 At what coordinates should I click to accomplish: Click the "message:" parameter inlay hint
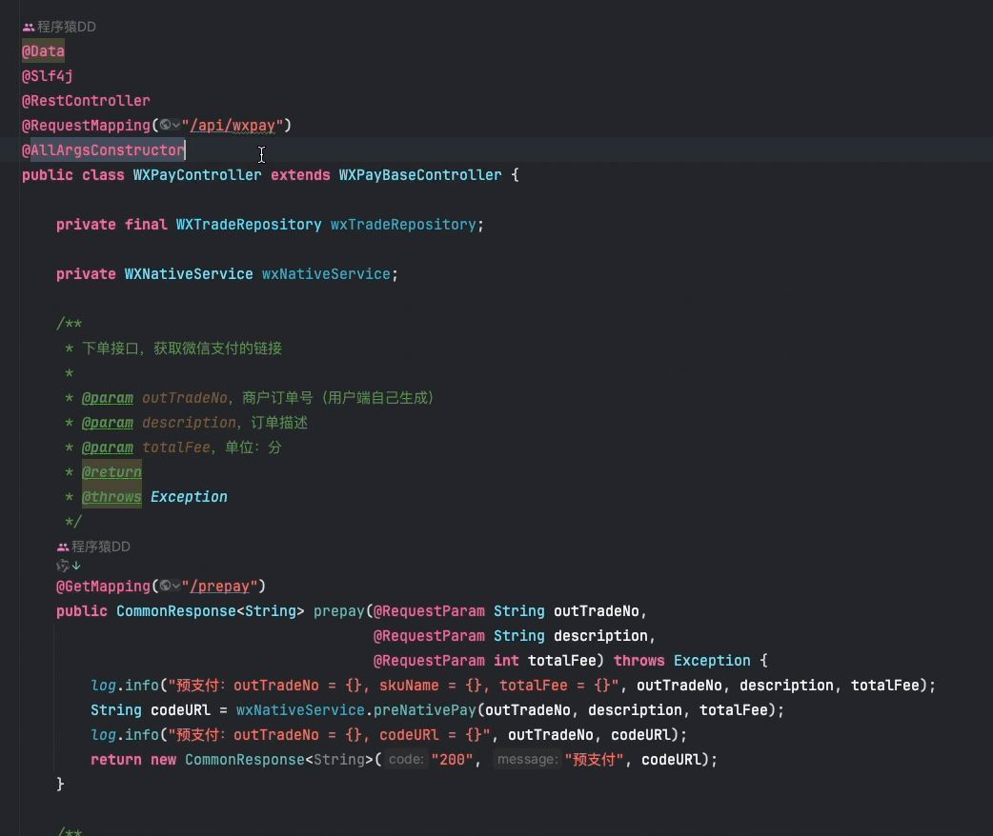pos(528,760)
